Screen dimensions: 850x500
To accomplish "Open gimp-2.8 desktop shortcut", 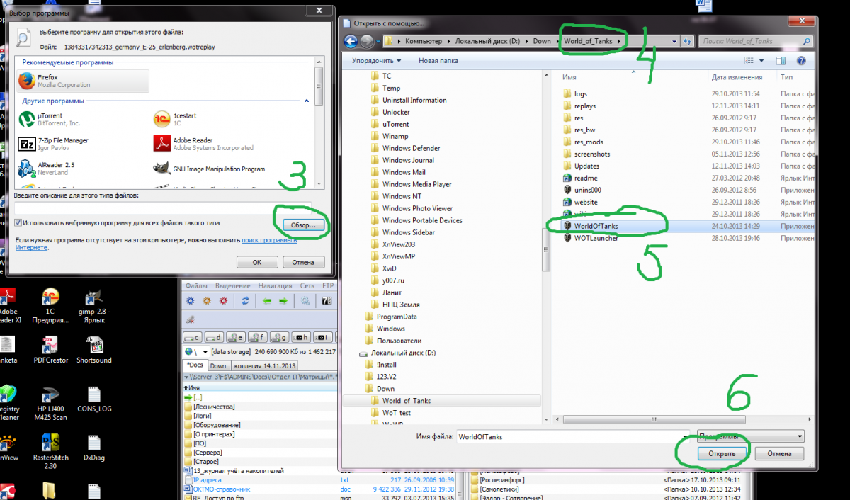I will click(94, 305).
